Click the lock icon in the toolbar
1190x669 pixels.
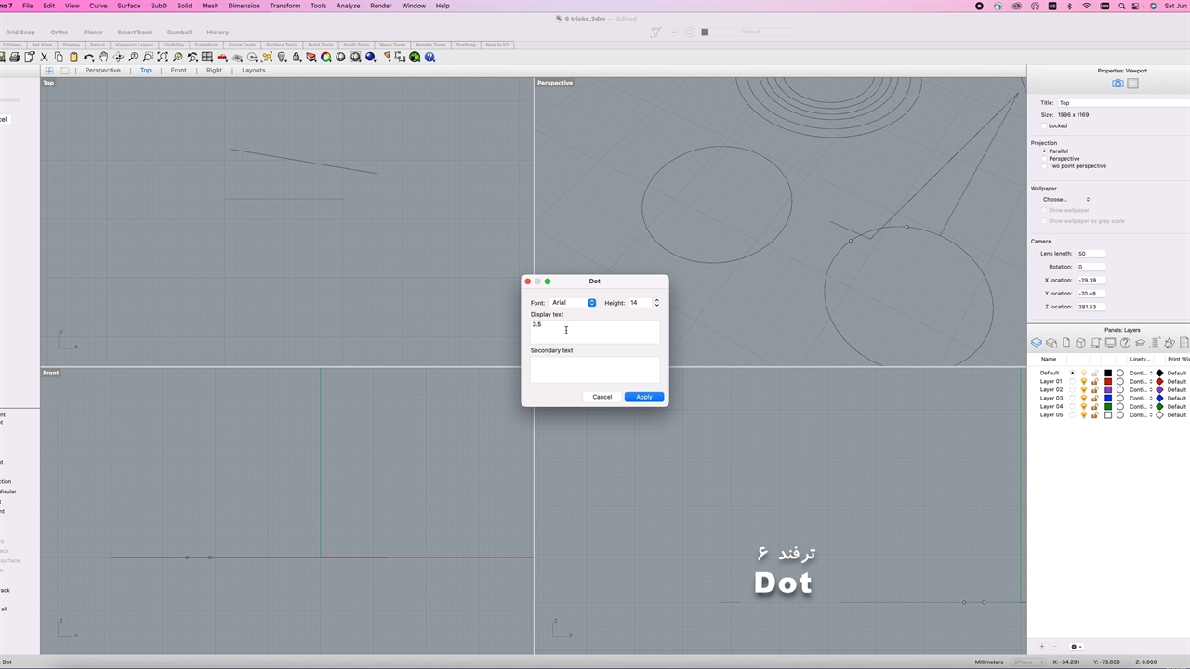click(x=297, y=58)
